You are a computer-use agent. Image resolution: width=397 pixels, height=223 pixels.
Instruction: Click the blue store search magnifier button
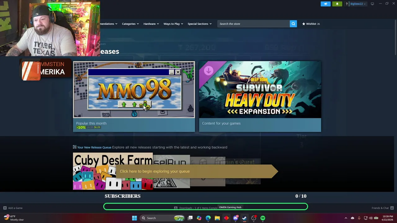click(293, 24)
